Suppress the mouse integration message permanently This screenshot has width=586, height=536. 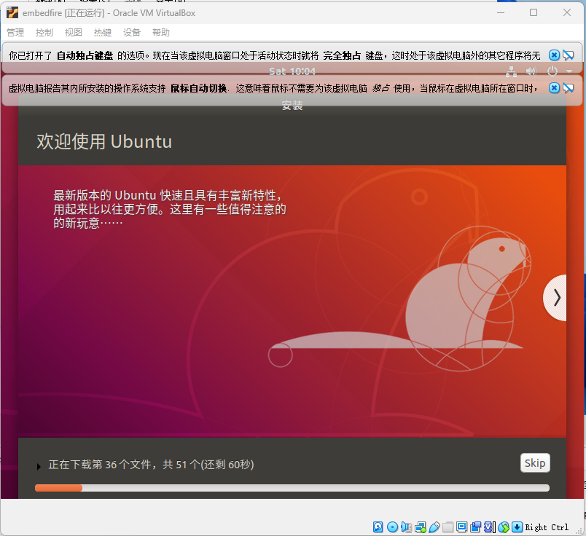click(x=569, y=88)
